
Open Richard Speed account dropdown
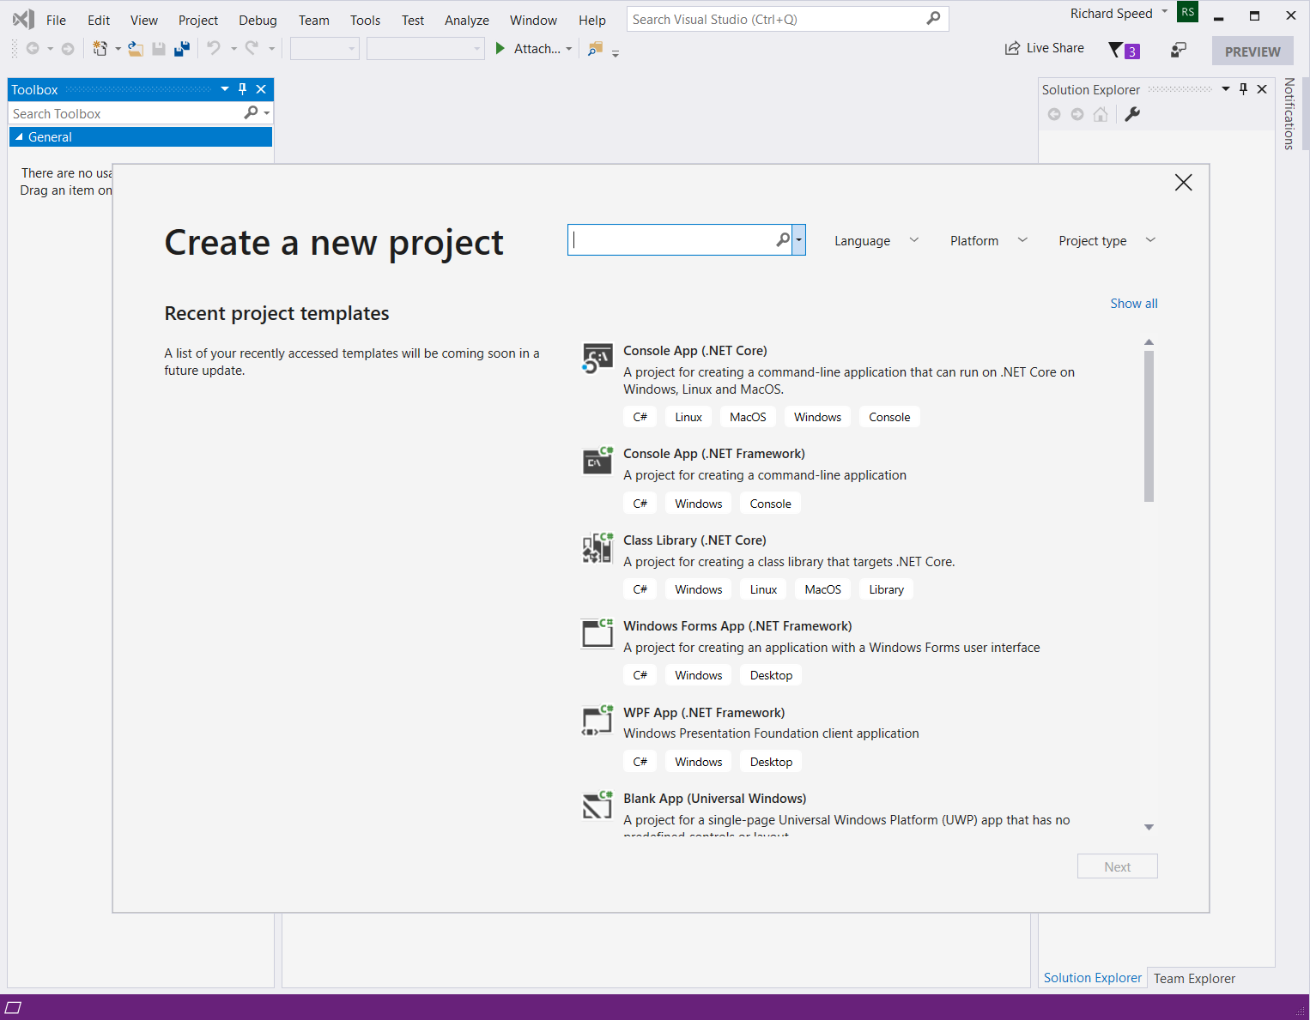(x=1165, y=12)
